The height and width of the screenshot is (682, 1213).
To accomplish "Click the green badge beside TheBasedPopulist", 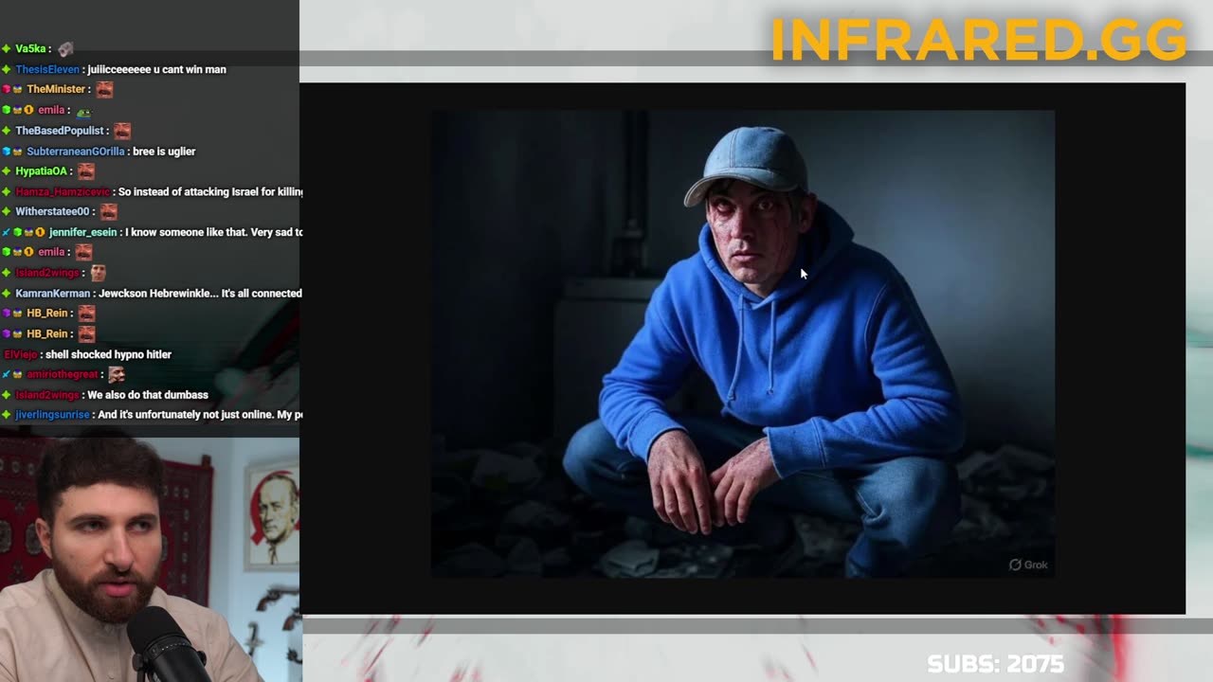I will (7, 131).
